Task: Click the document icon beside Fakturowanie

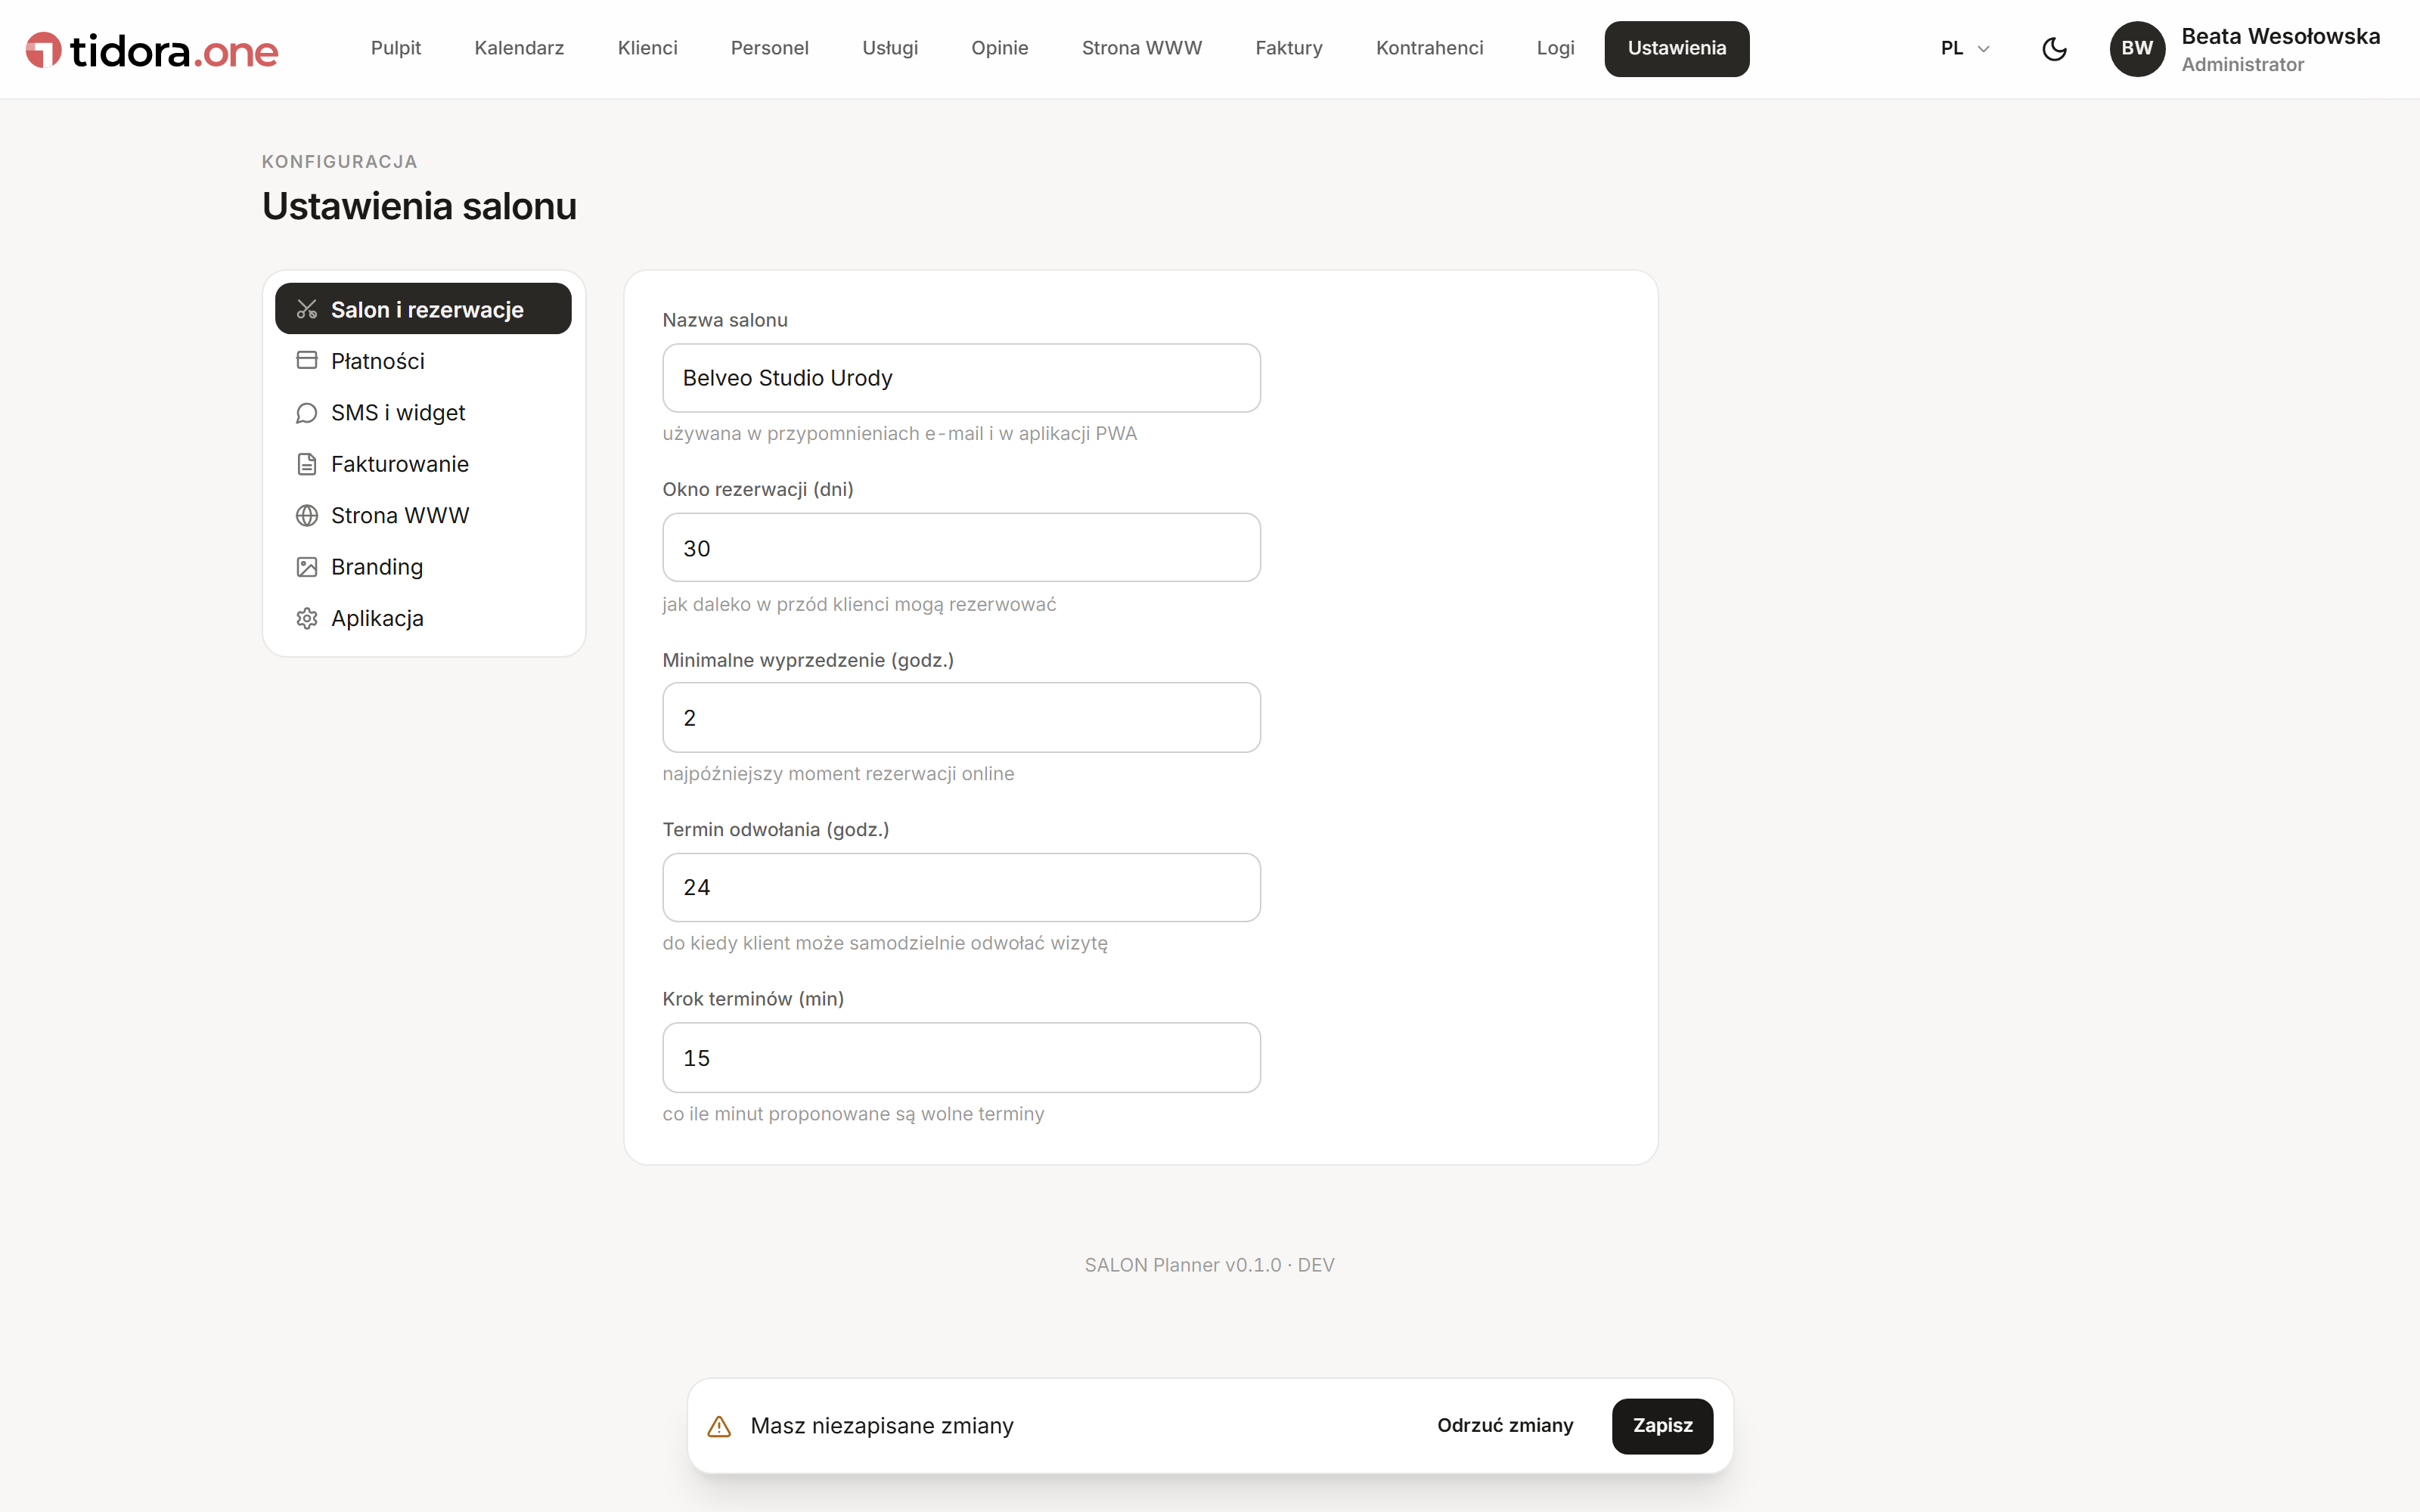Action: click(307, 464)
